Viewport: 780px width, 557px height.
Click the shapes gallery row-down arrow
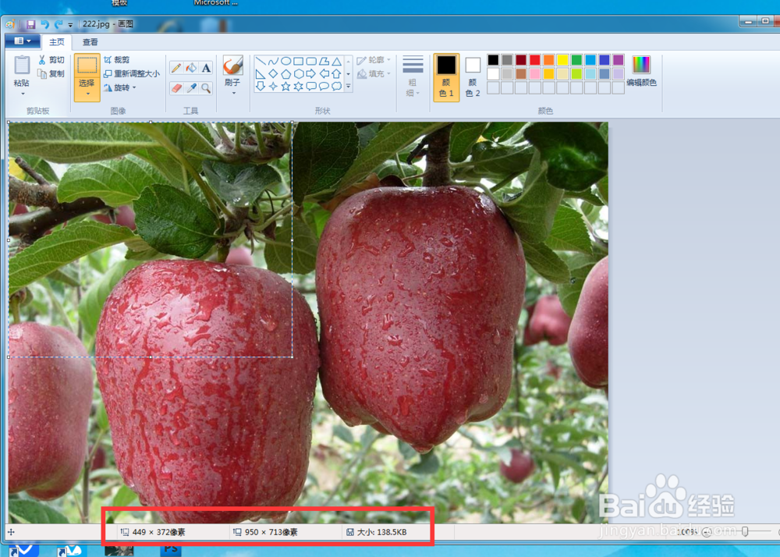(x=348, y=73)
